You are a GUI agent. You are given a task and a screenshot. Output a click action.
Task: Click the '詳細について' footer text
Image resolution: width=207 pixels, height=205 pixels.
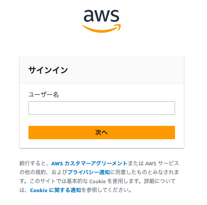pos(160,181)
